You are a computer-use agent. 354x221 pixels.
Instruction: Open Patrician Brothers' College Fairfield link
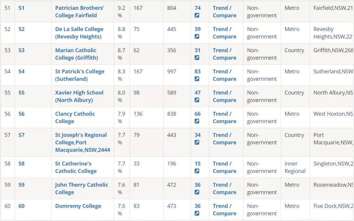pyautogui.click(x=79, y=12)
